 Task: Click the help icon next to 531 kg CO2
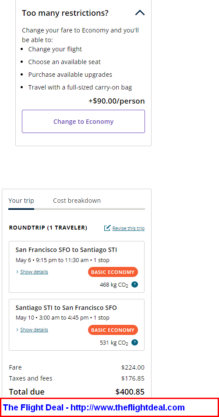click(135, 342)
